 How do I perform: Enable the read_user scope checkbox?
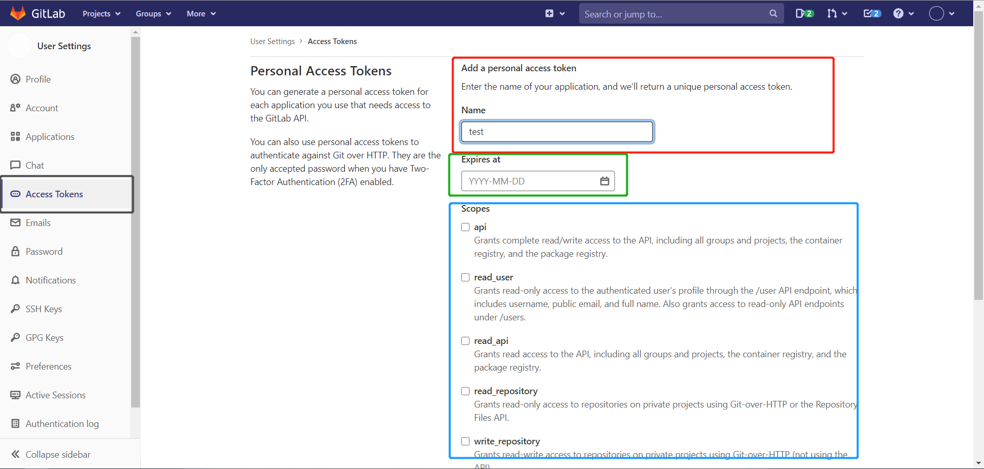(x=465, y=277)
